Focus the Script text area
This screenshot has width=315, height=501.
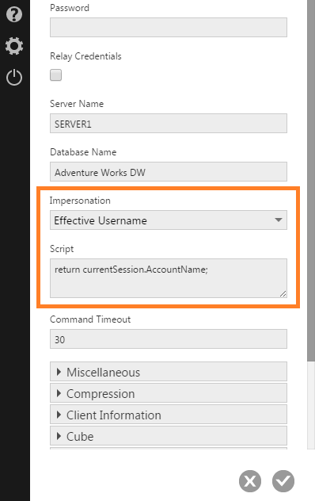pyautogui.click(x=169, y=278)
